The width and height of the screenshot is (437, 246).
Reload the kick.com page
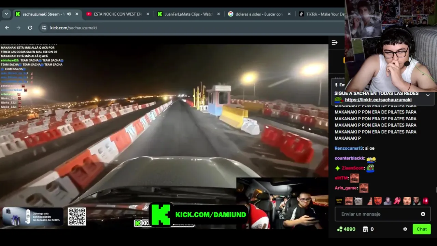(30, 28)
